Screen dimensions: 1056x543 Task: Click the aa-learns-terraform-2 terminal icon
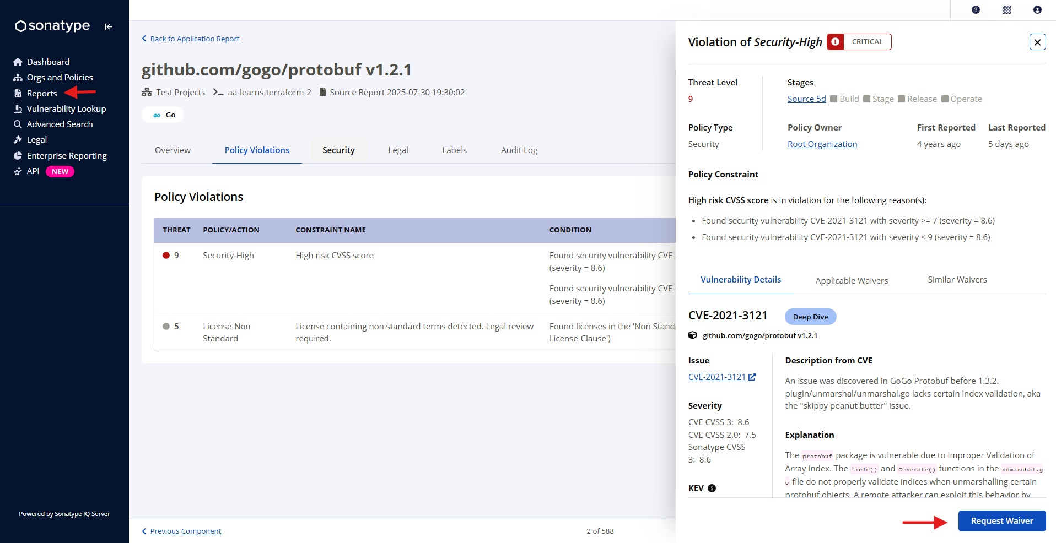point(218,92)
